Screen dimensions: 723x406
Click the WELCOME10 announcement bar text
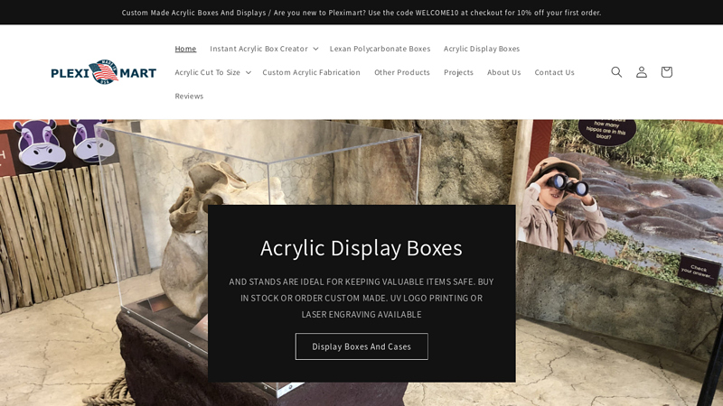point(361,13)
